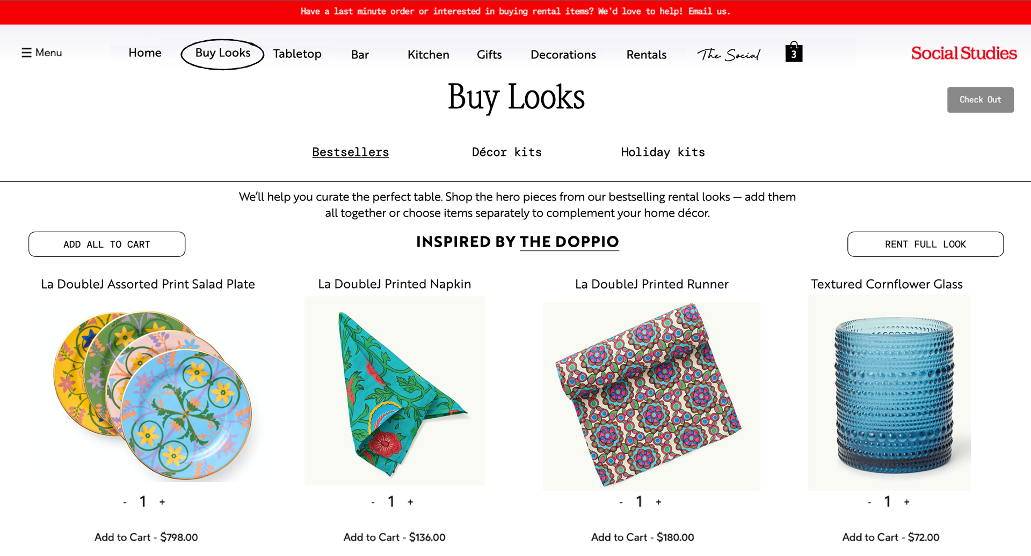Viewport: 1031px width, 556px height.
Task: Increase Printed Runner quantity with plus
Action: (658, 502)
